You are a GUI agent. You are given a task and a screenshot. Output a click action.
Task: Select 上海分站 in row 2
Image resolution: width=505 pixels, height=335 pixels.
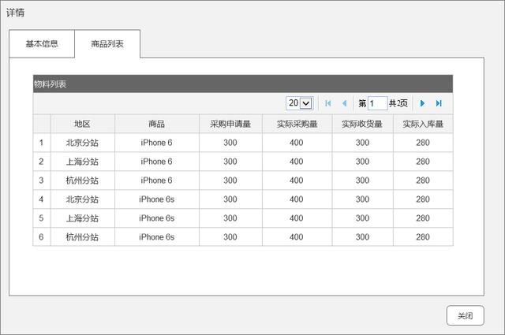point(82,162)
